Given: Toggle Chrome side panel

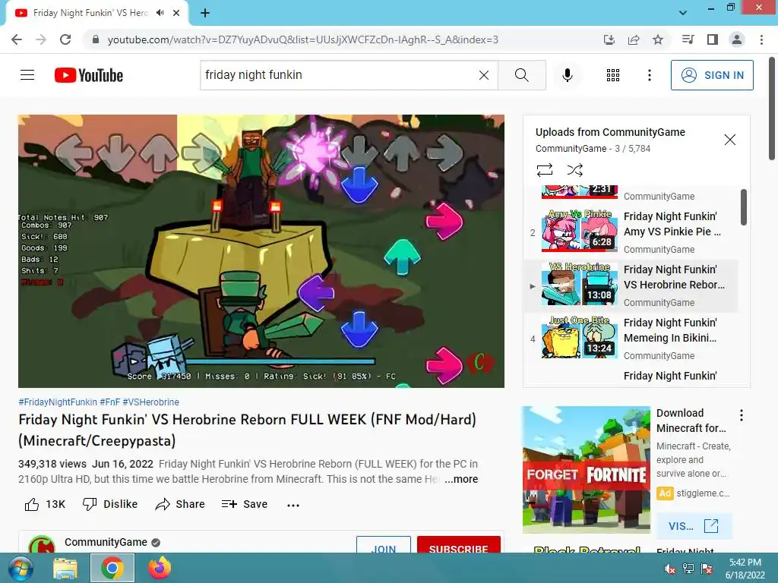Looking at the screenshot, I should pyautogui.click(x=713, y=39).
